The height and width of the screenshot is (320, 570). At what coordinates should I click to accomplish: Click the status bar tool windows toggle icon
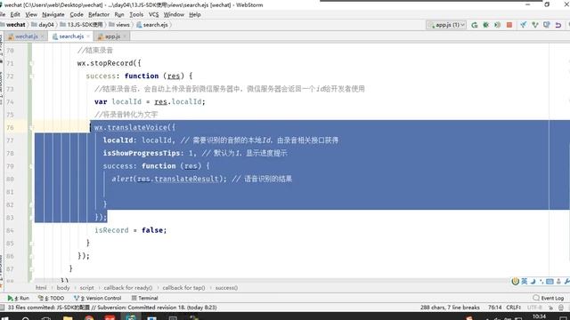[3, 308]
